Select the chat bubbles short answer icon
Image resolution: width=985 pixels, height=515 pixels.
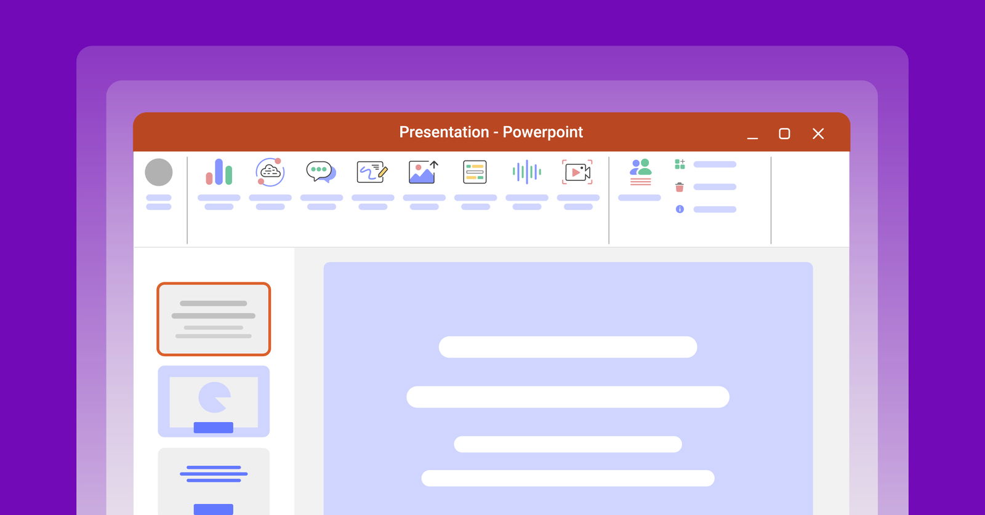[x=321, y=172]
